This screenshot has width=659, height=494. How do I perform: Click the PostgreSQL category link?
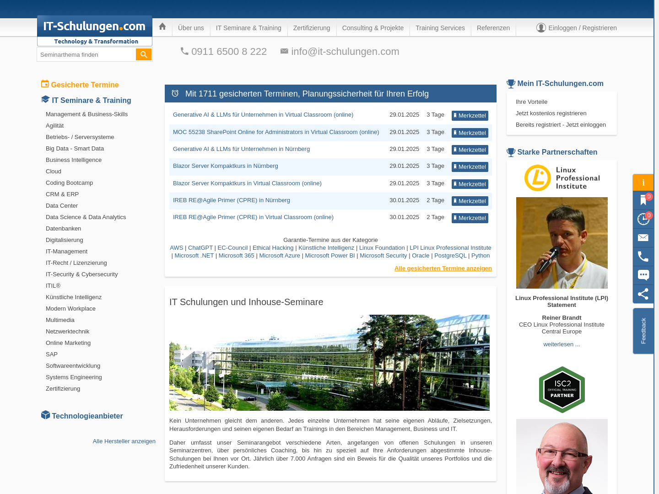click(450, 256)
